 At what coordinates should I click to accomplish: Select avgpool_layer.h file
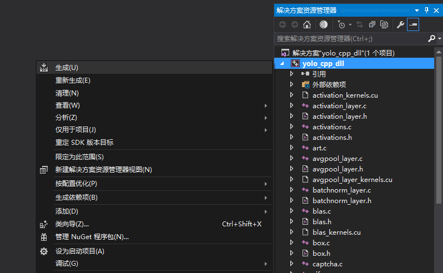(x=338, y=169)
